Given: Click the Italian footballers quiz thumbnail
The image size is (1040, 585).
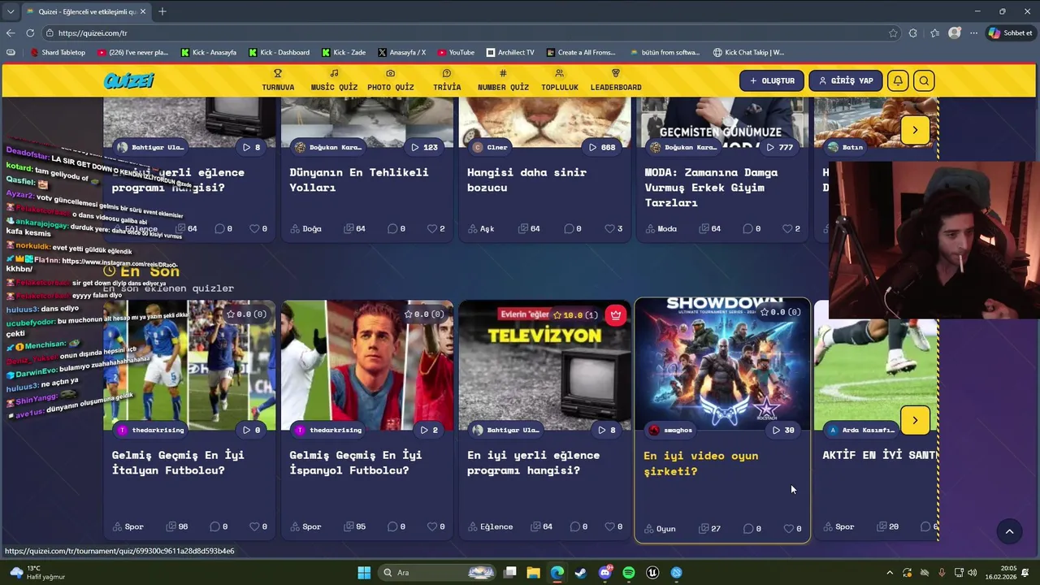Looking at the screenshot, I should coord(189,366).
